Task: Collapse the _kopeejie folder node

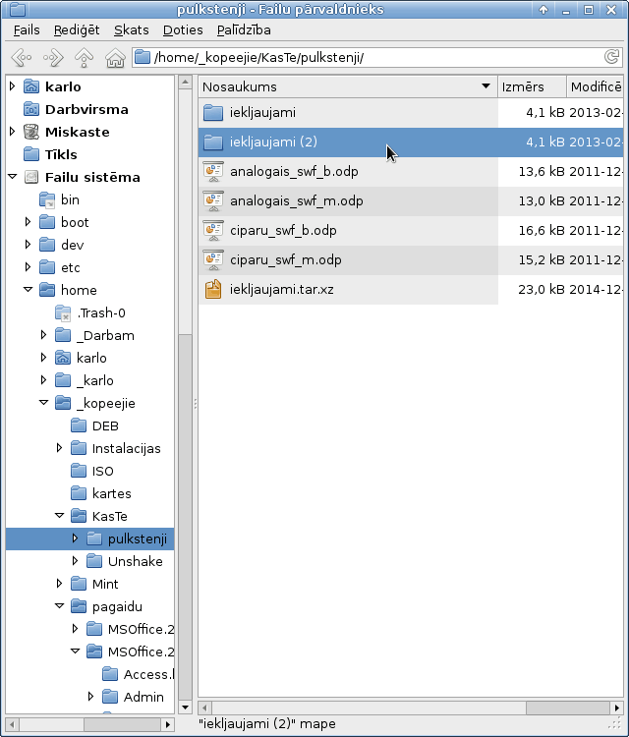Action: [x=43, y=402]
